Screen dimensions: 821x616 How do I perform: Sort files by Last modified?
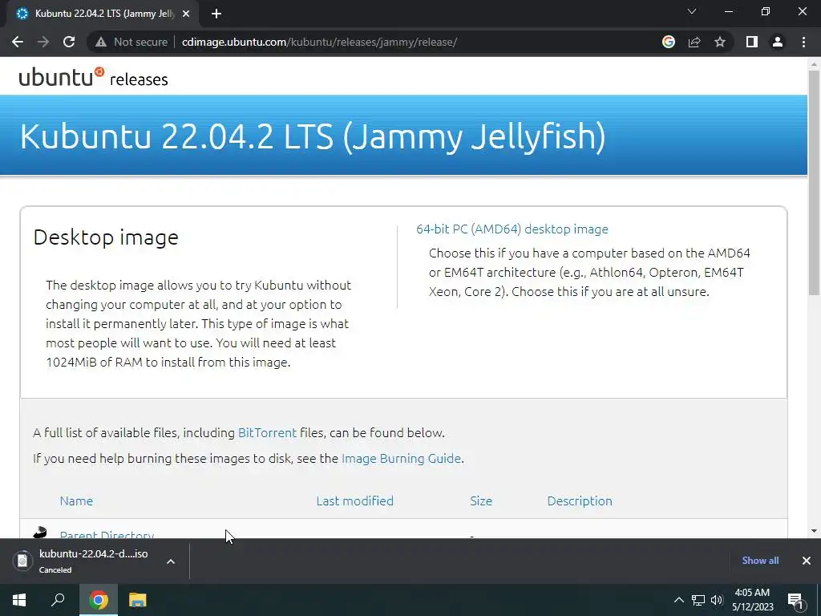[354, 500]
